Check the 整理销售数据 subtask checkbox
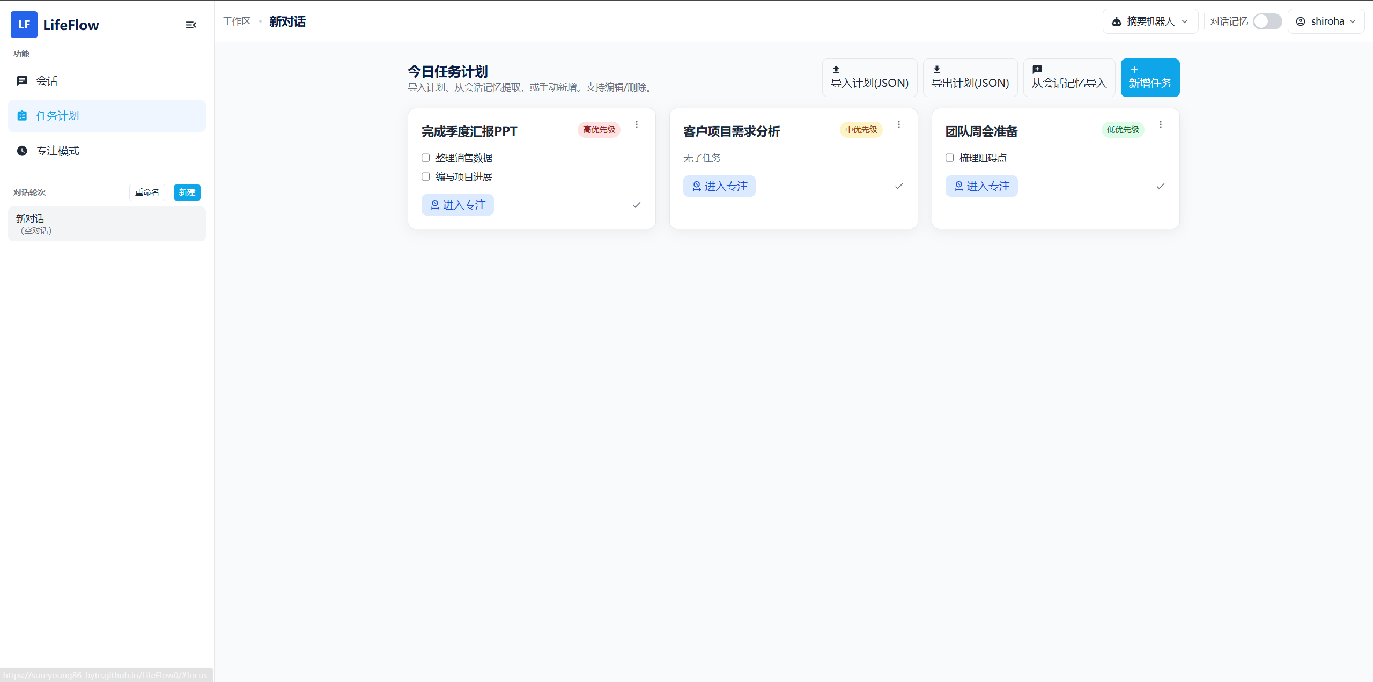This screenshot has height=682, width=1373. (x=425, y=158)
